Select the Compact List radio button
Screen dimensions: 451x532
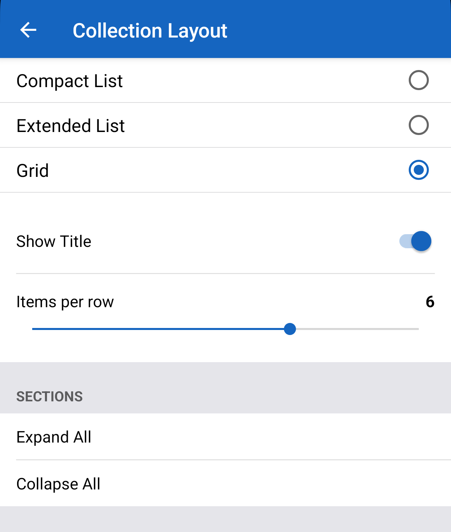click(418, 80)
